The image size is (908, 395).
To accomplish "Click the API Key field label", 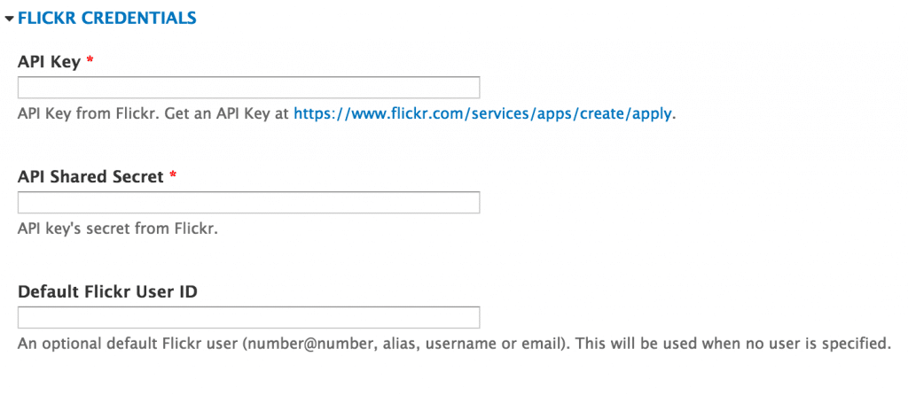I will pos(50,62).
